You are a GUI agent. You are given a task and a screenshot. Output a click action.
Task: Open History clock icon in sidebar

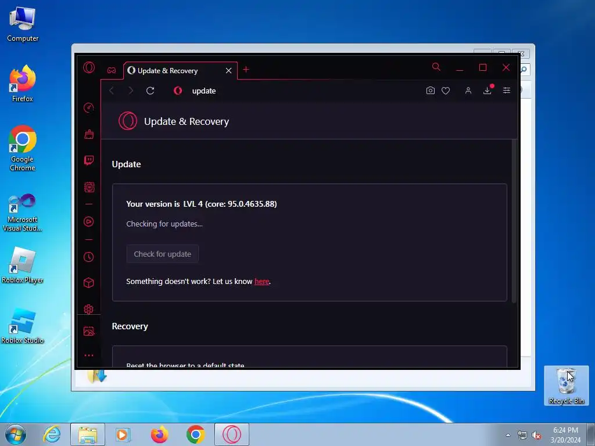[x=89, y=257]
